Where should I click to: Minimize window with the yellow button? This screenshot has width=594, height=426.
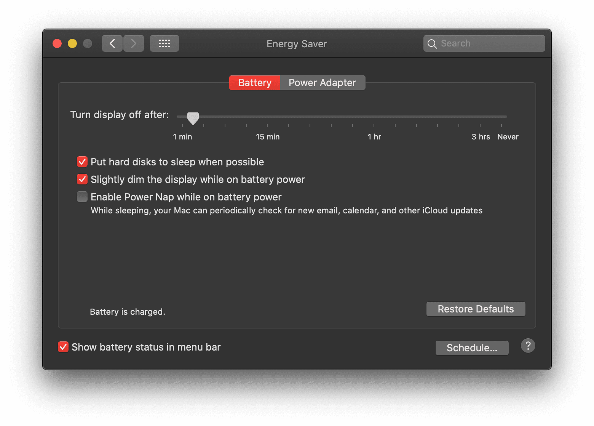(72, 43)
